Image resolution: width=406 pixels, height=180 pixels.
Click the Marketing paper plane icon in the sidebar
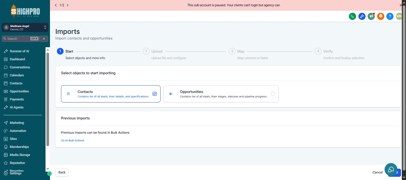click(6, 123)
